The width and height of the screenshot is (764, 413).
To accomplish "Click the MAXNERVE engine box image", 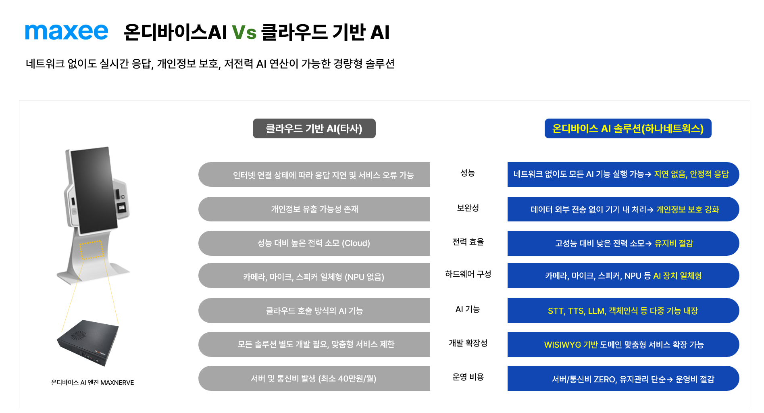I will click(x=89, y=342).
